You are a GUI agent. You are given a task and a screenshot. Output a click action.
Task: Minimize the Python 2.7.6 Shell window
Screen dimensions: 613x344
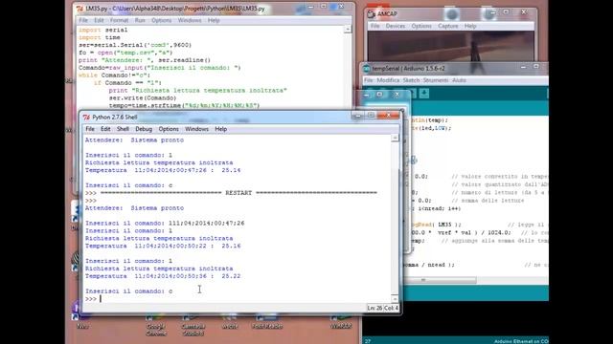click(357, 116)
